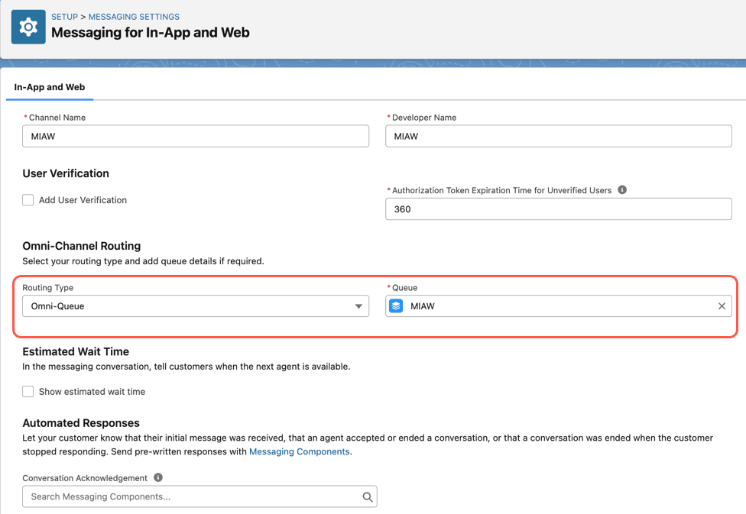This screenshot has height=514, width=746.
Task: Open the Messaging Components link
Action: point(300,451)
